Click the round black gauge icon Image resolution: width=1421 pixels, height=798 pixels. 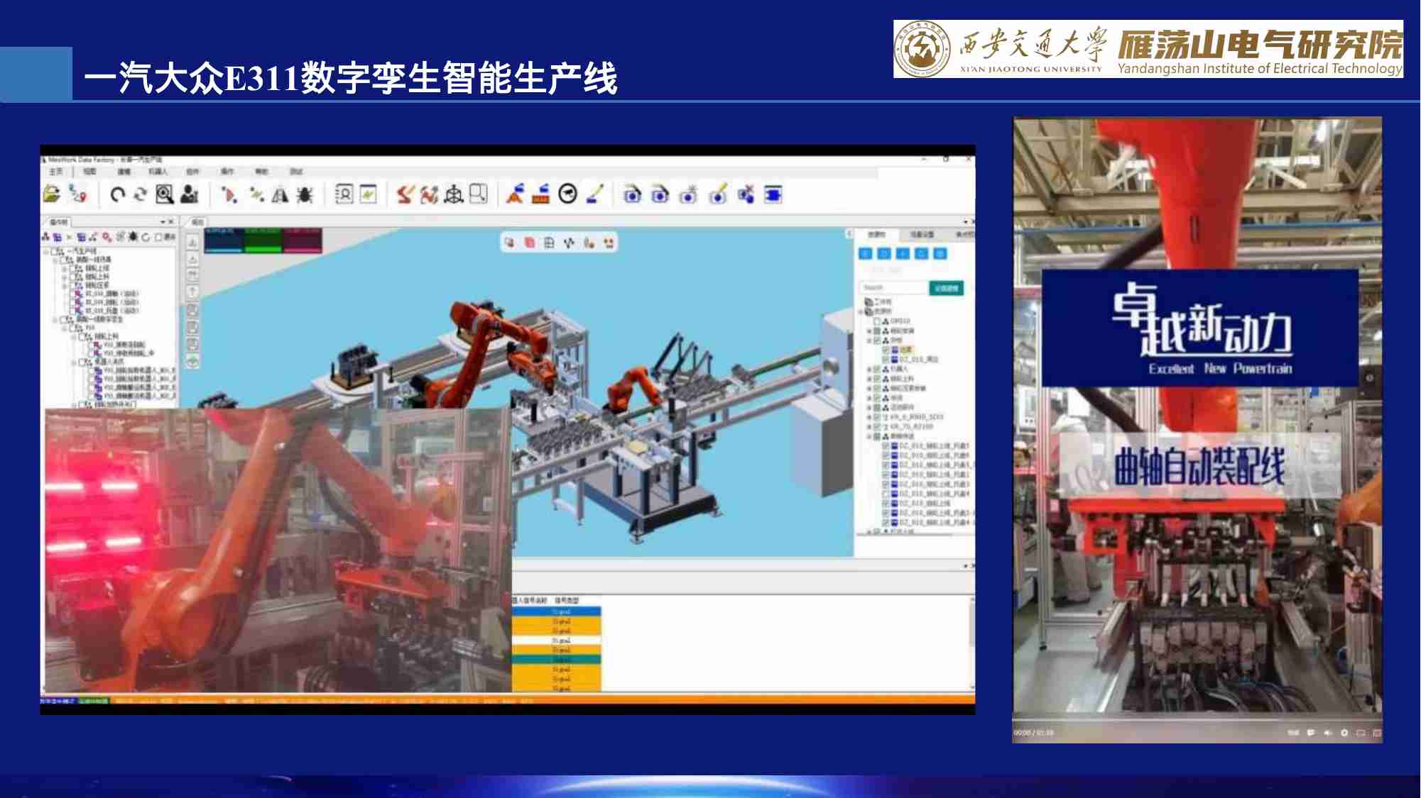tap(568, 194)
